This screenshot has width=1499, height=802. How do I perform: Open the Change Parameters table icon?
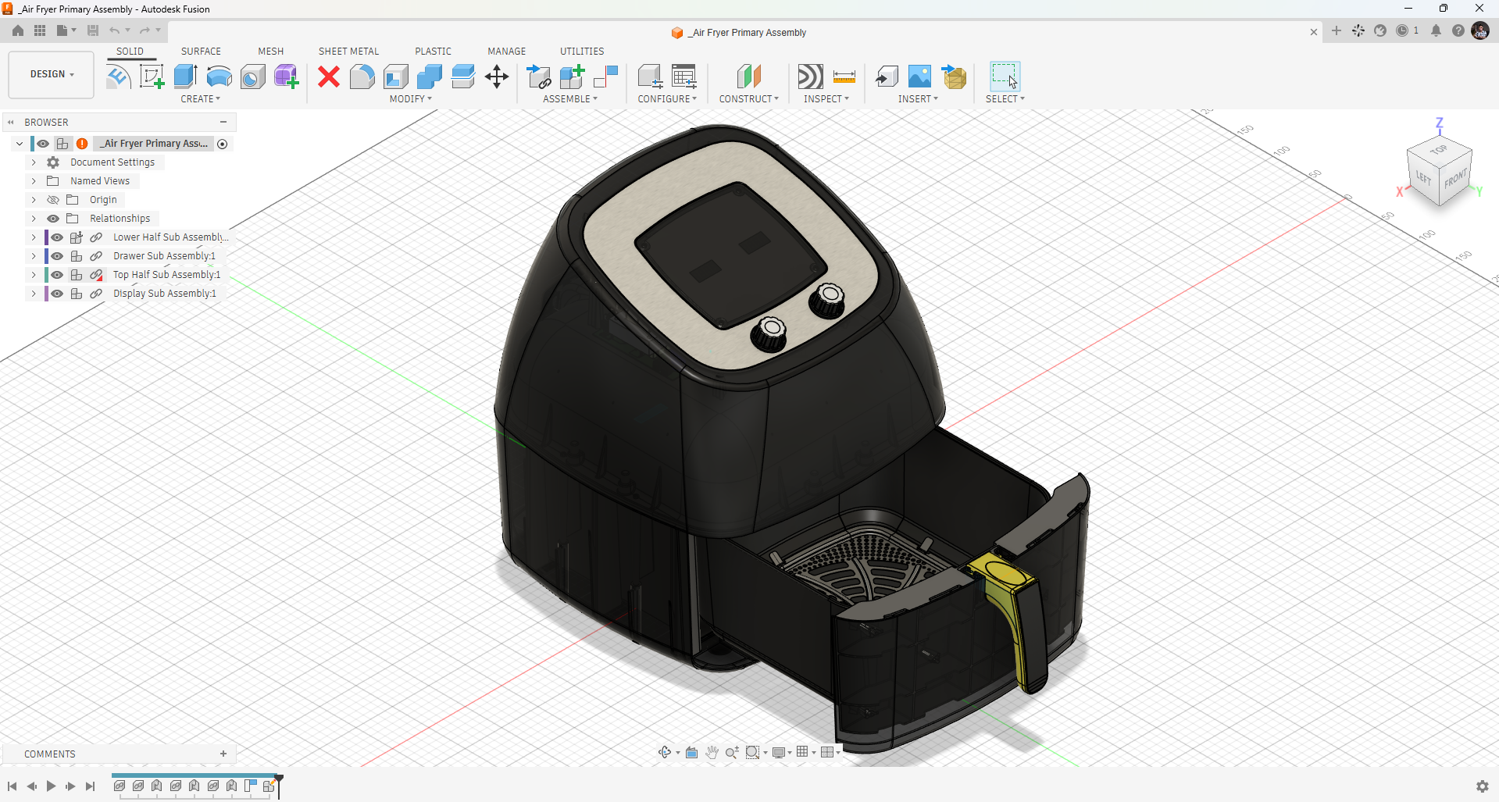684,77
